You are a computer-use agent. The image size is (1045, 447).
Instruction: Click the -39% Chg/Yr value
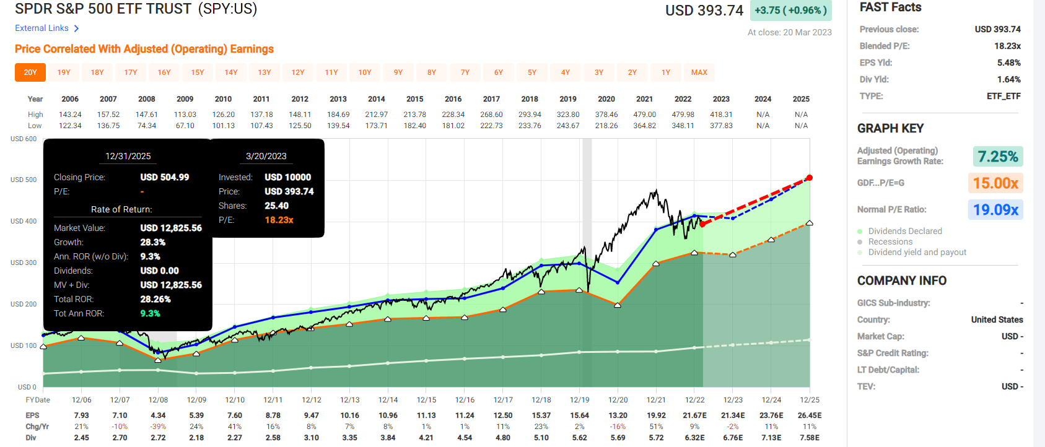(x=158, y=427)
